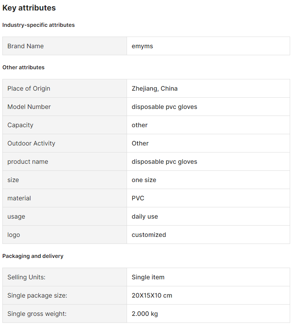294x326 pixels.
Task: Select the emyms brand value
Action: pyautogui.click(x=142, y=46)
